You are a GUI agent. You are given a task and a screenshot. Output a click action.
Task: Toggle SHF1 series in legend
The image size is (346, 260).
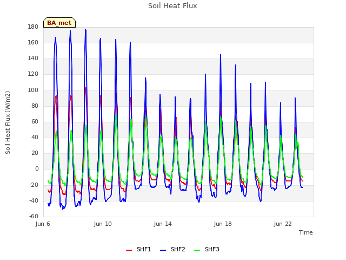pos(138,249)
